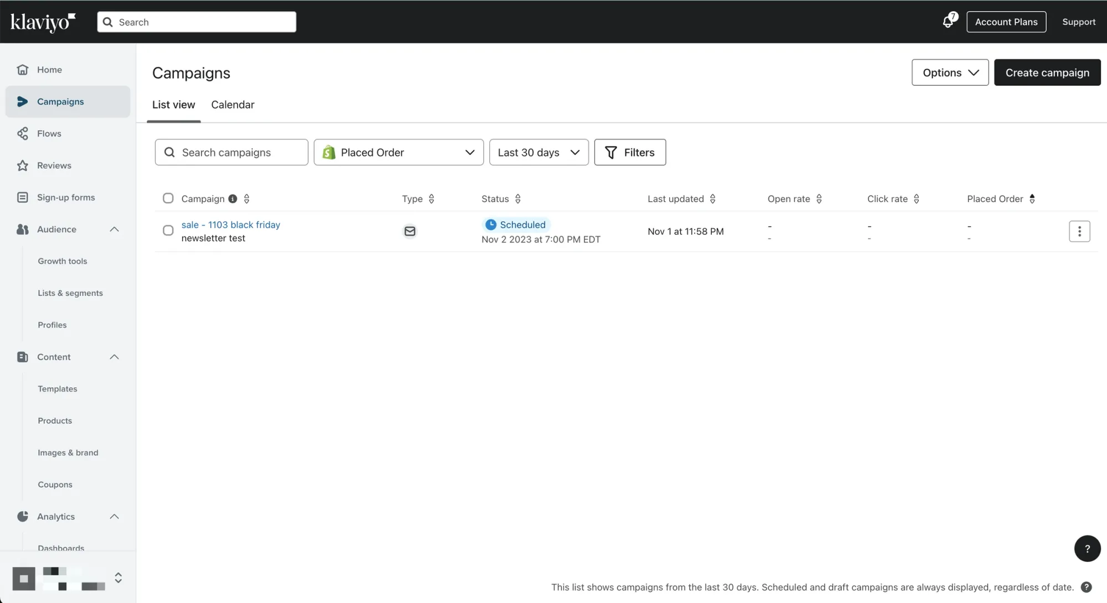
Task: Open Products in sidebar
Action: 55,421
